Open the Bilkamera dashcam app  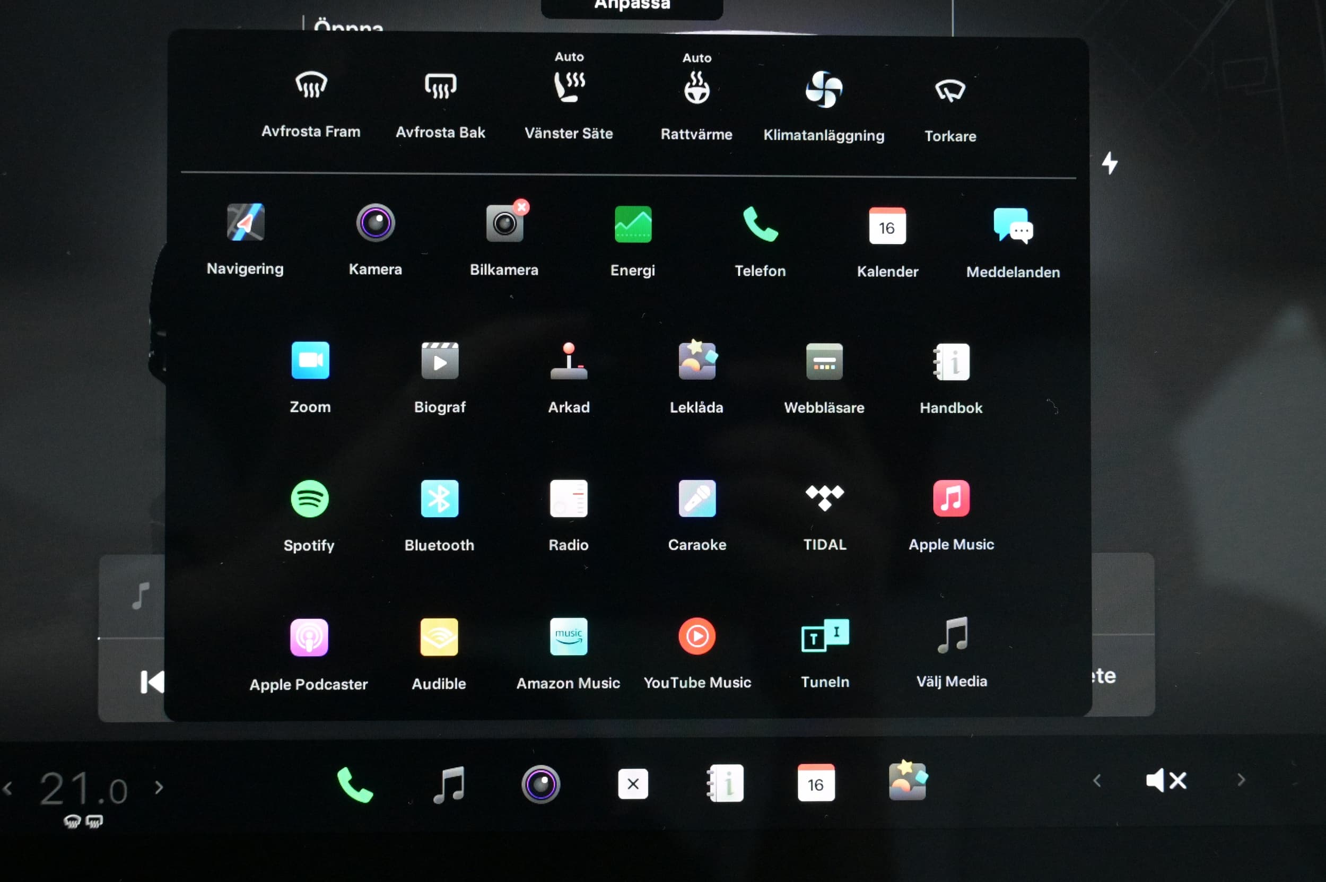click(x=504, y=224)
